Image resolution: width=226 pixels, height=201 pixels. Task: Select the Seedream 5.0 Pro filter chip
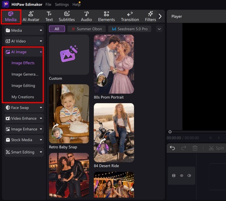point(130,29)
